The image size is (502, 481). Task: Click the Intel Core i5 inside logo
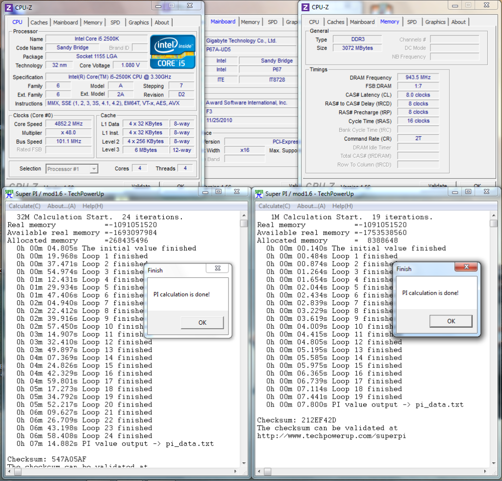pos(173,52)
